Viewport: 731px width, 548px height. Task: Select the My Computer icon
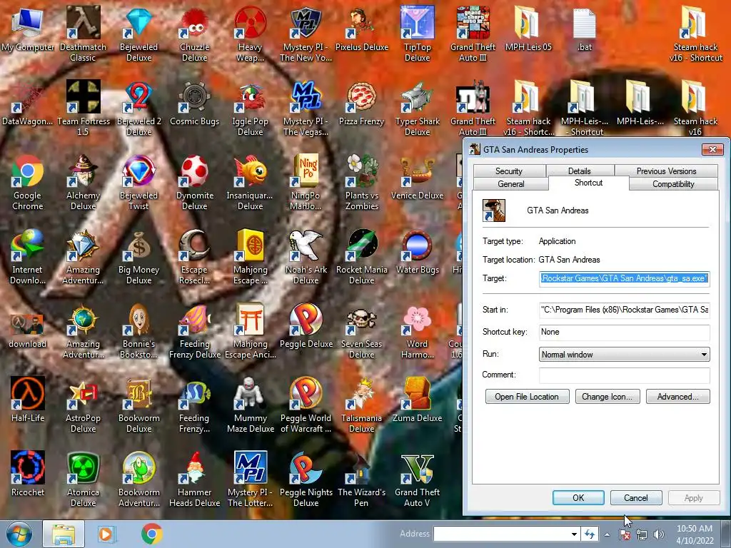click(x=28, y=22)
